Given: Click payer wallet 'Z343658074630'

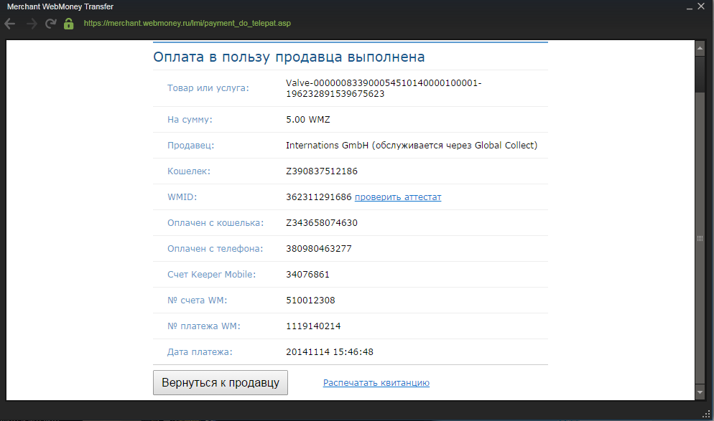Looking at the screenshot, I should coord(322,223).
